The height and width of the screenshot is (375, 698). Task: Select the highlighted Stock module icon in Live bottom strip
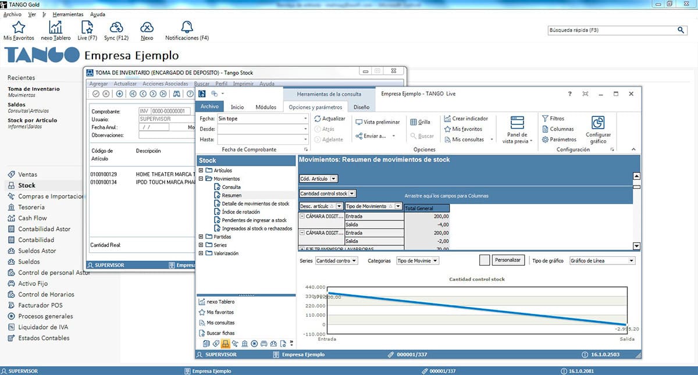click(x=225, y=344)
